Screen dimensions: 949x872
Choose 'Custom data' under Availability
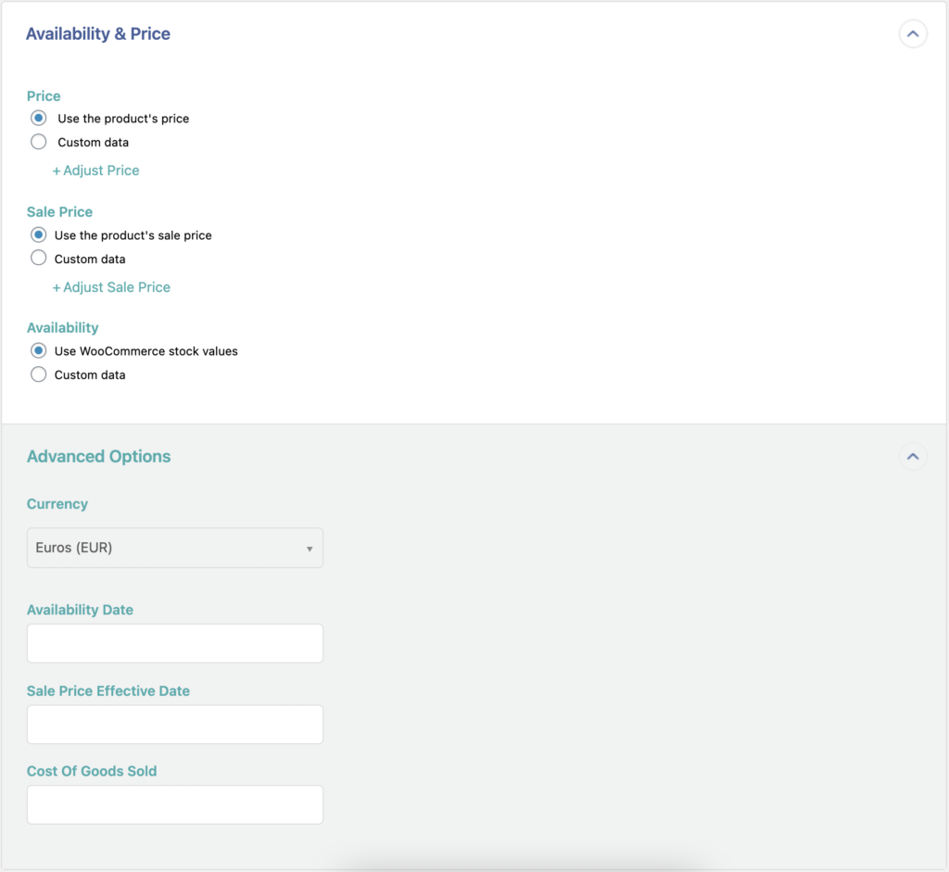(38, 374)
